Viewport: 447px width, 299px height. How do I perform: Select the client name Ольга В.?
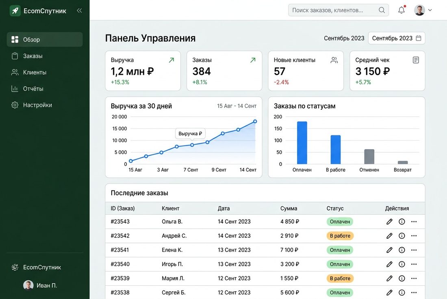(x=172, y=222)
